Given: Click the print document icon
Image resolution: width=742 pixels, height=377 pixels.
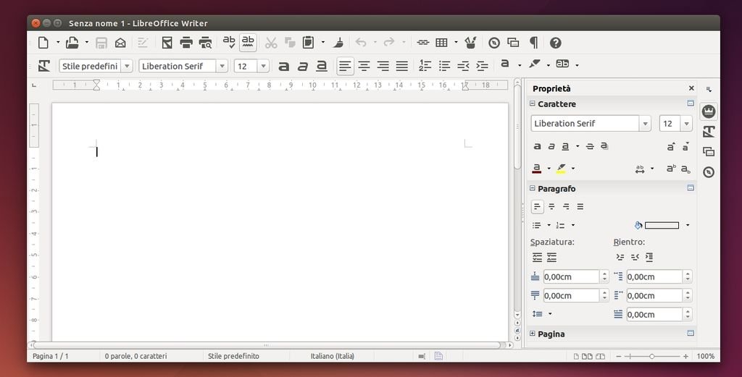Looking at the screenshot, I should tap(186, 43).
